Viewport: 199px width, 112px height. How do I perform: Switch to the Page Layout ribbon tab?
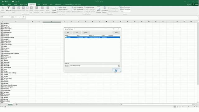pyautogui.click(x=23, y=5)
